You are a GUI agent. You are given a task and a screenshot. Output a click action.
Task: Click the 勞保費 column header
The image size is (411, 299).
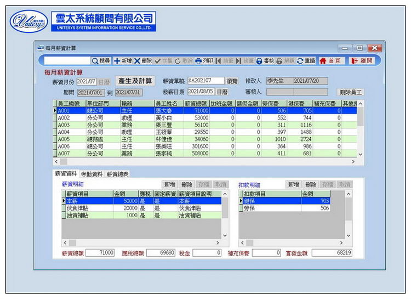click(274, 104)
